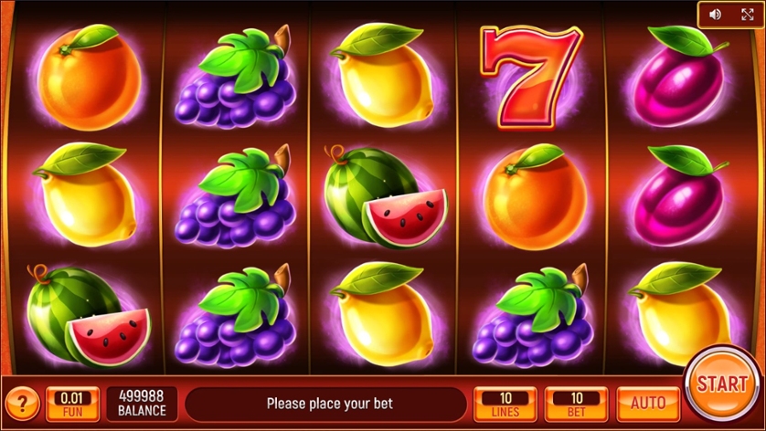766x431 pixels.
Task: Select the top grapes on the second reel
Action: [235, 77]
